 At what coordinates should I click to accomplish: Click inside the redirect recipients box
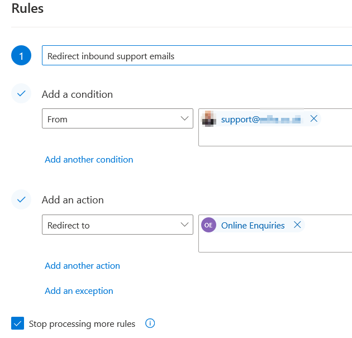click(274, 243)
